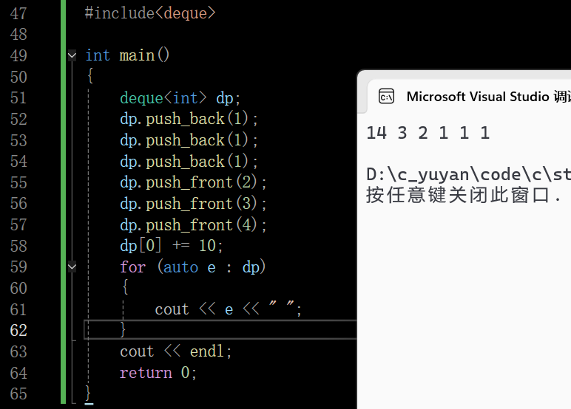Click the 'deque<int> dp;' declaration
Viewport: 571px width, 409px height.
pyautogui.click(x=180, y=98)
